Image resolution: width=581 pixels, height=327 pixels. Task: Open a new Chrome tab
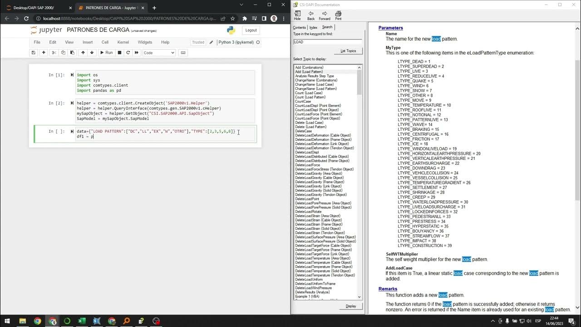click(x=154, y=8)
